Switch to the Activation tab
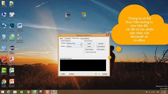The height and width of the screenshot is (94, 168). pos(68,38)
